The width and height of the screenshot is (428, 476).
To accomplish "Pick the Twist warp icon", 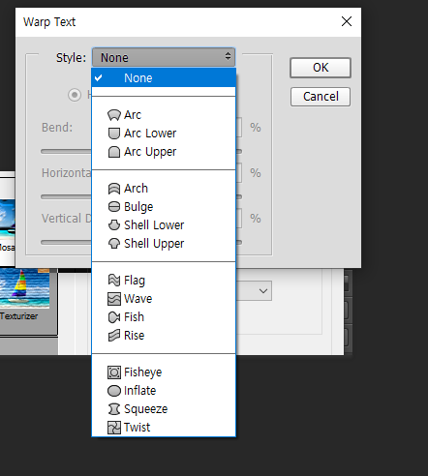I will click(x=114, y=428).
